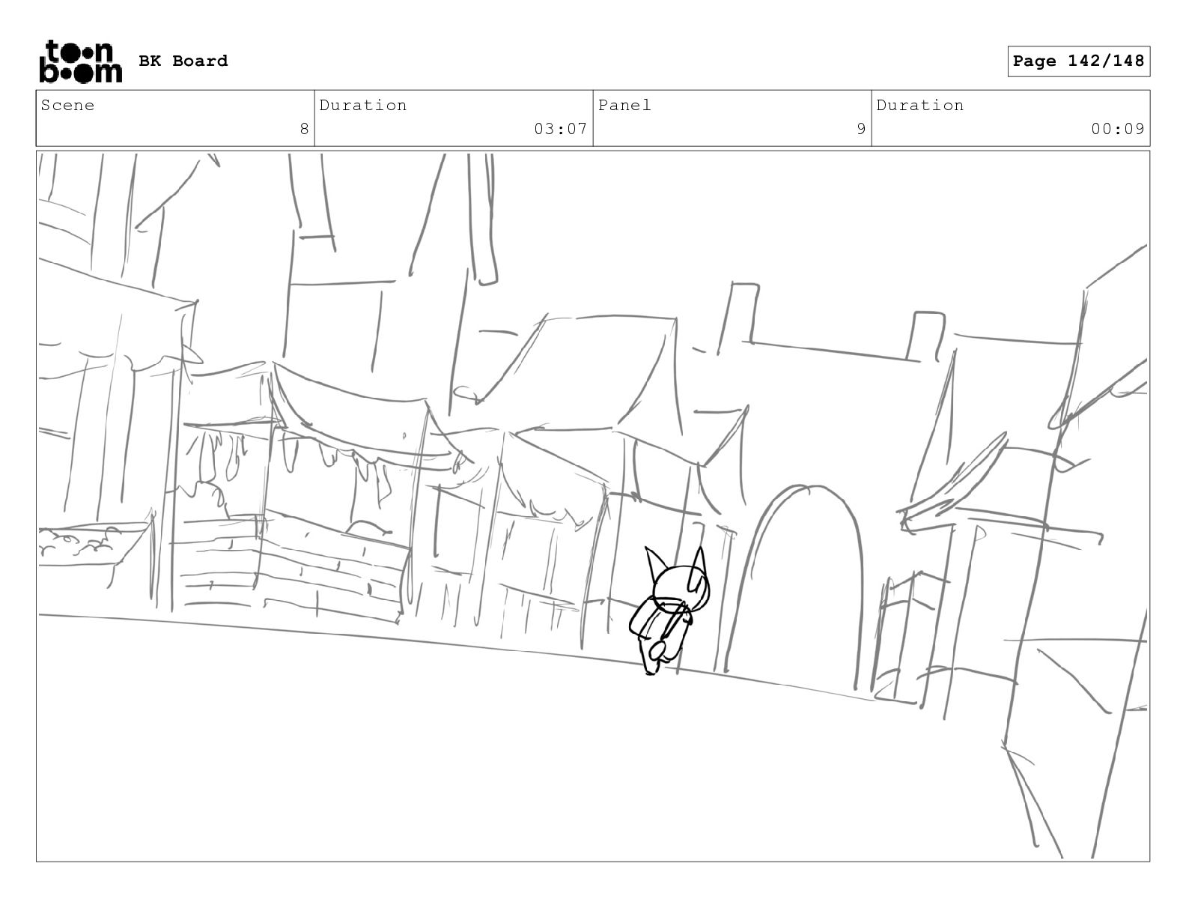1186x917 pixels.
Task: Click the panel duration '00:09'
Action: (1117, 129)
